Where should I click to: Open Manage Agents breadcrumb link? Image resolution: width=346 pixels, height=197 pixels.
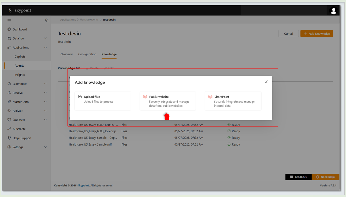pos(89,20)
